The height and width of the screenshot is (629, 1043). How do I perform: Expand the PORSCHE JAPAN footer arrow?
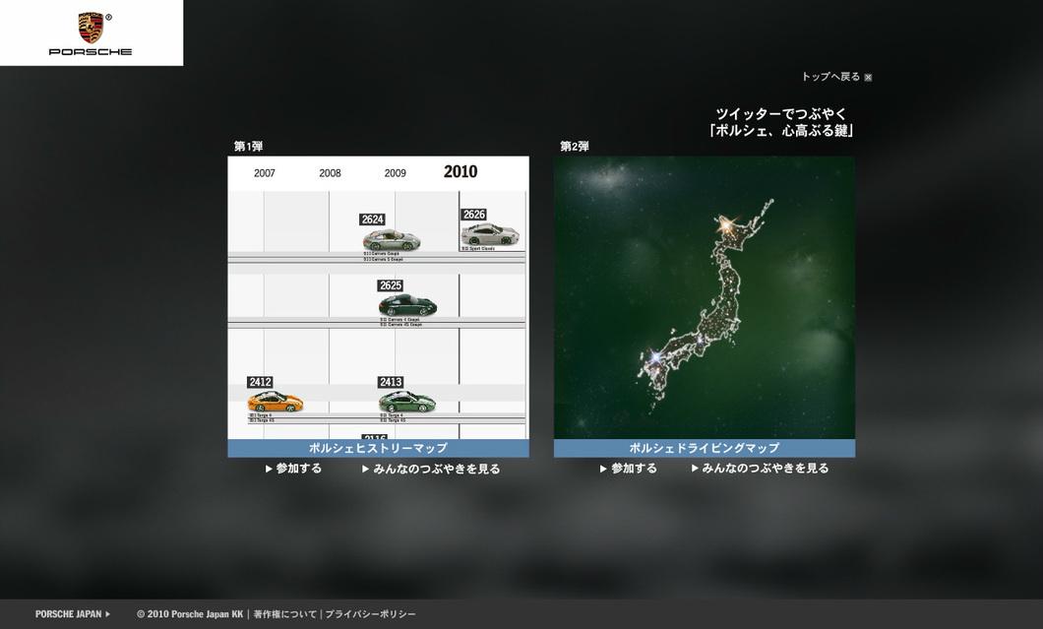(107, 614)
